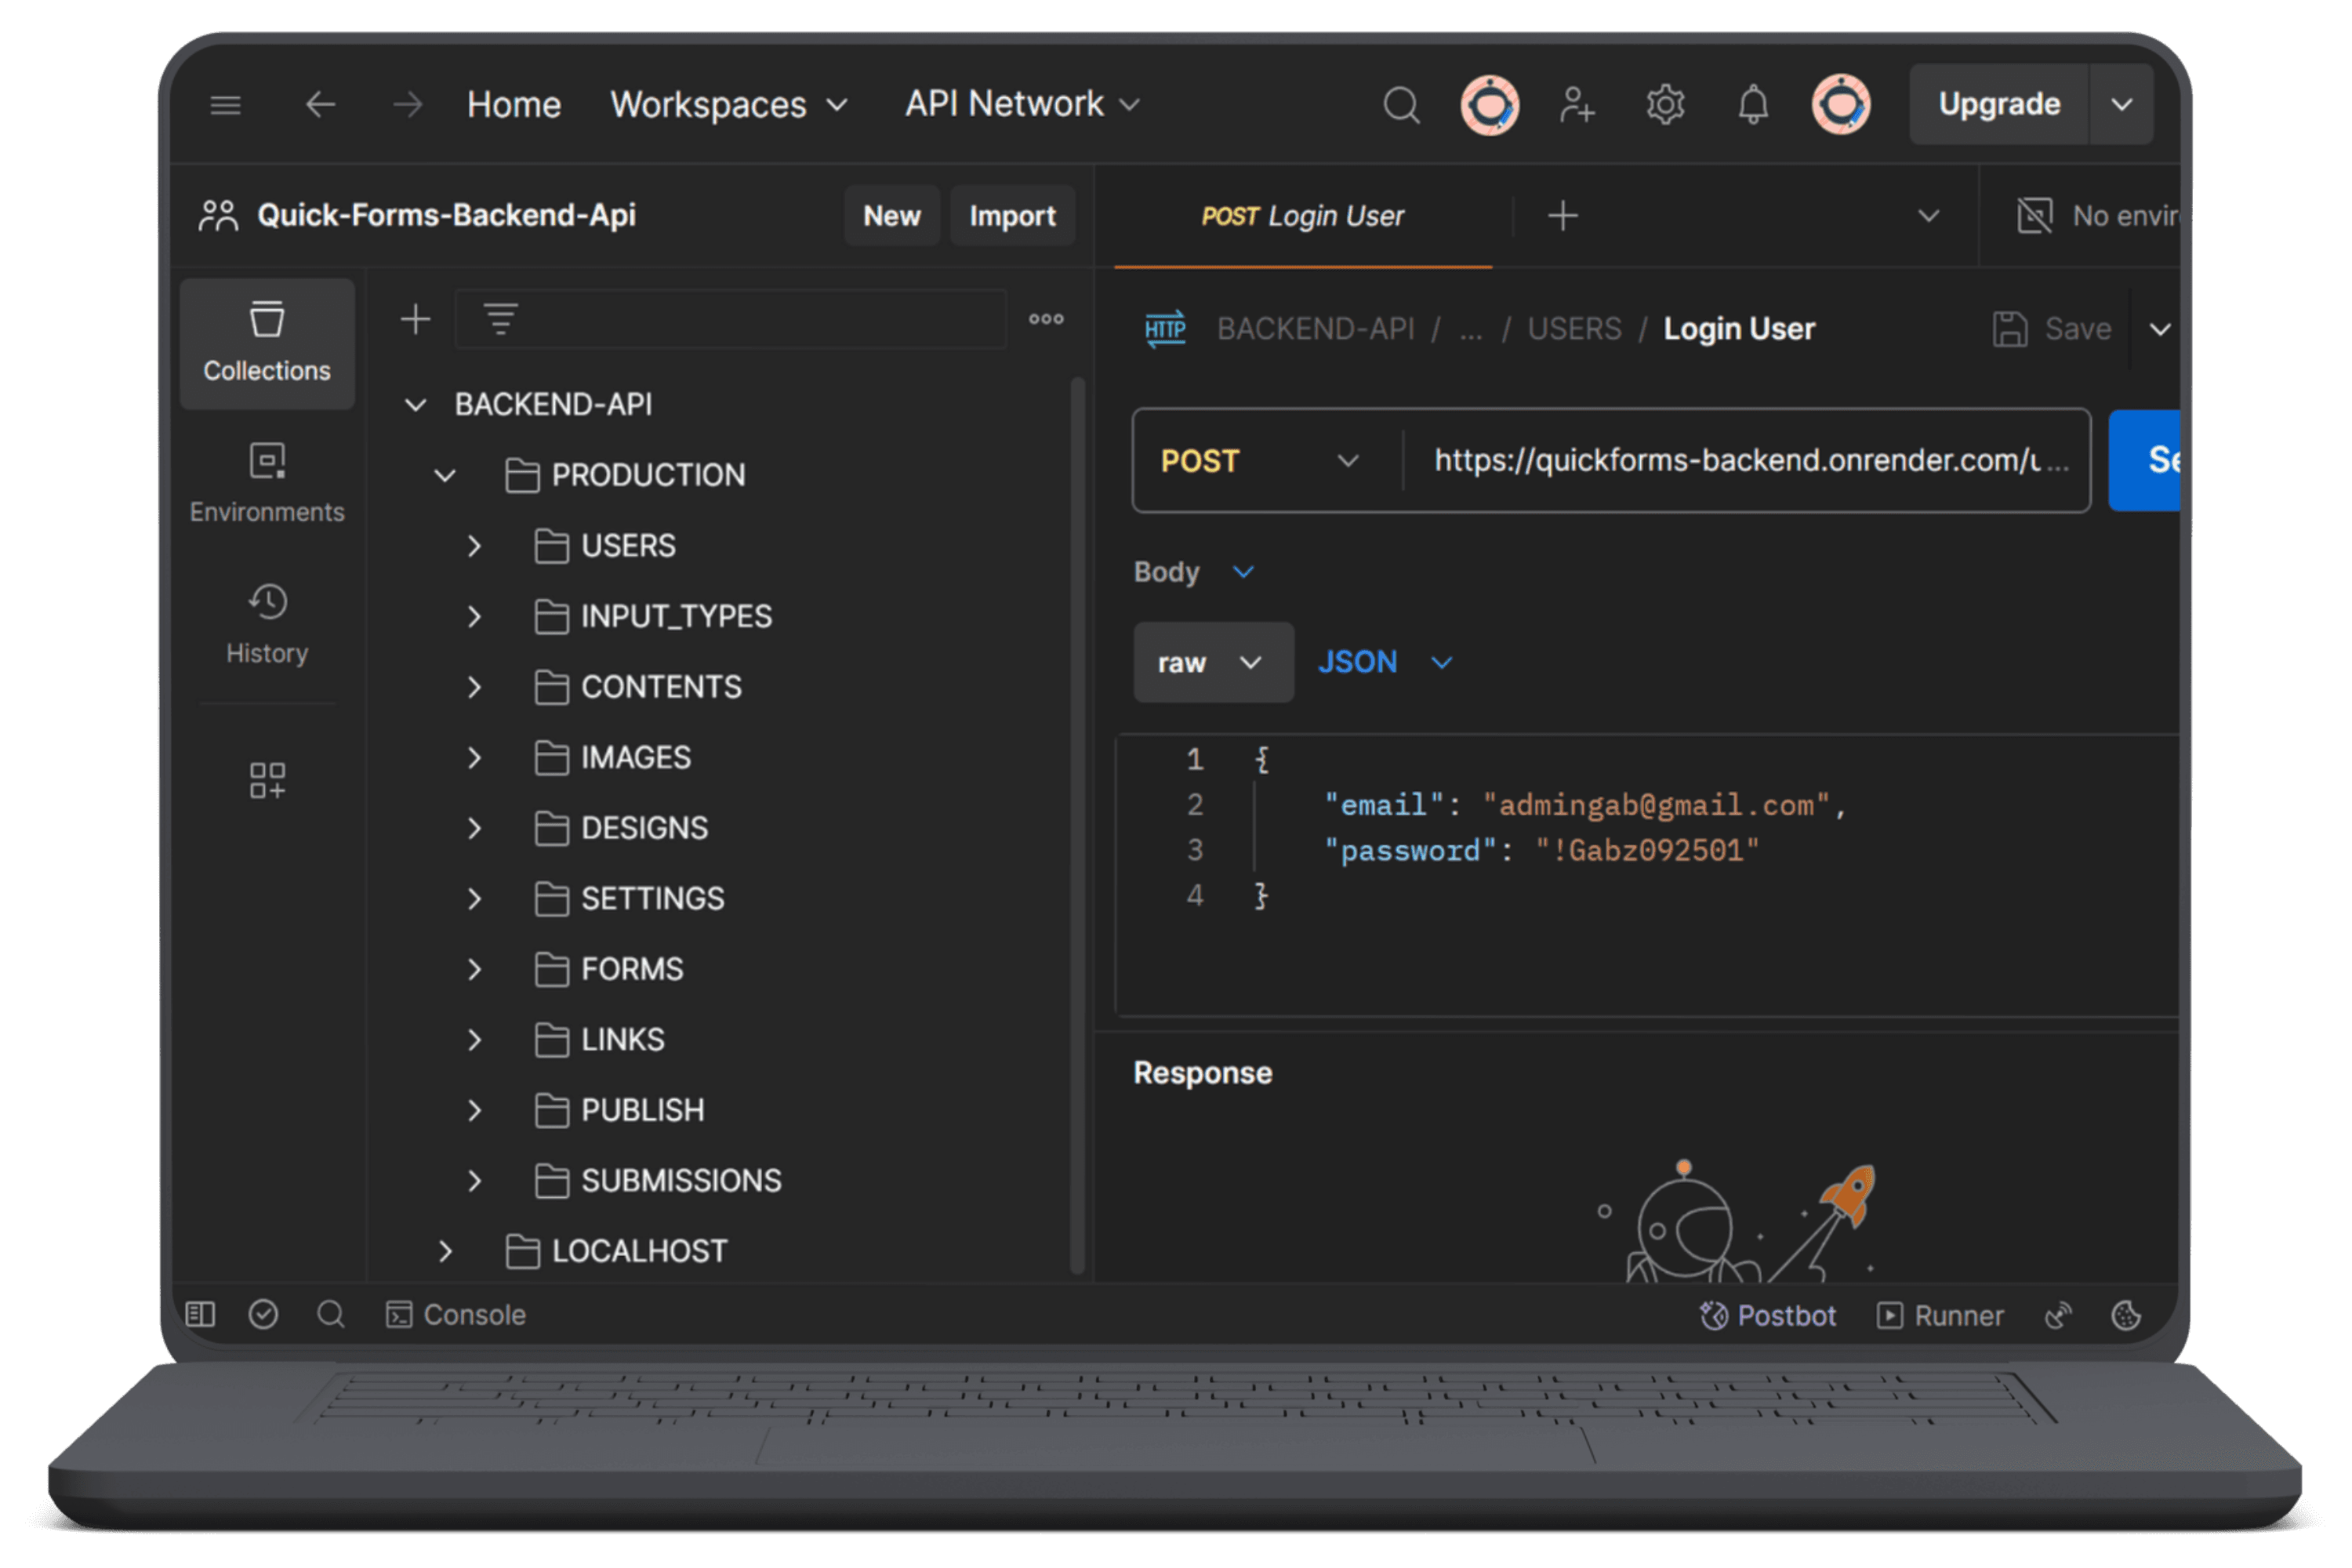Open the cookies icon in status bar
The width and height of the screenshot is (2352, 1568).
pyautogui.click(x=2126, y=1316)
